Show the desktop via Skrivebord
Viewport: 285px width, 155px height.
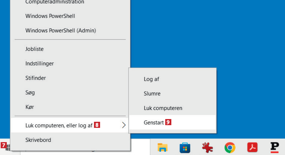[38, 139]
